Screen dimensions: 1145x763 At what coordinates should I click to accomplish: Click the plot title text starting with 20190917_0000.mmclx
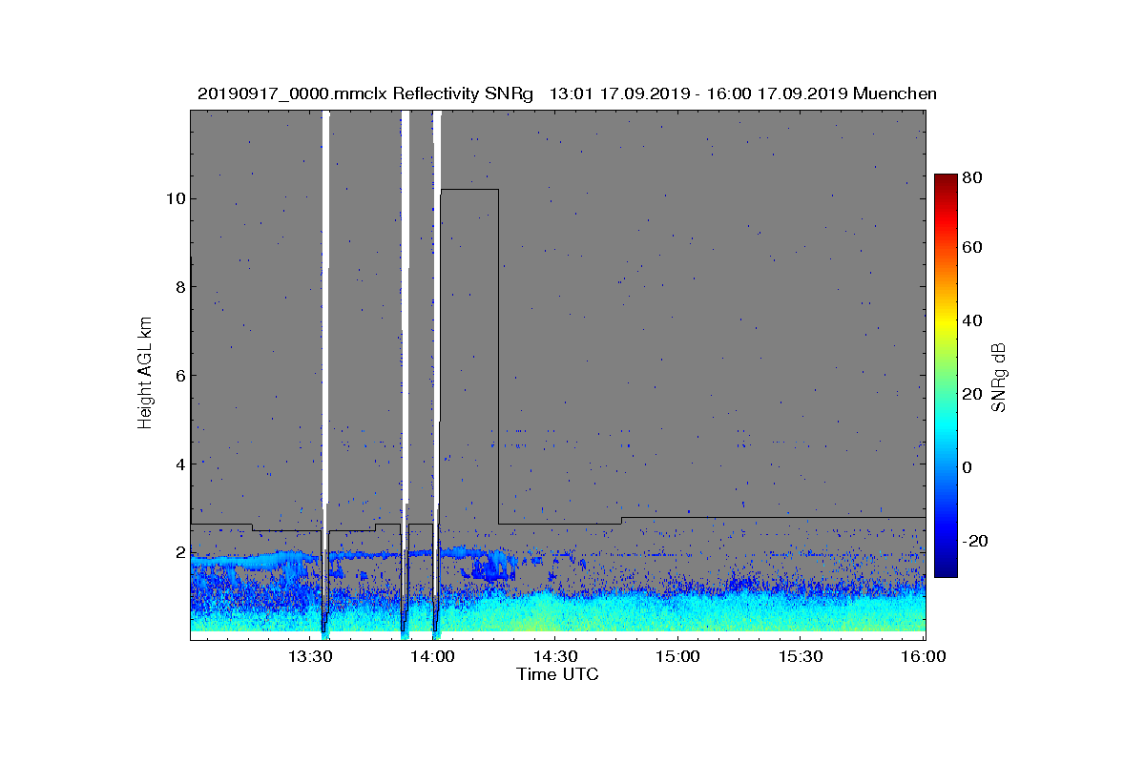[x=567, y=93]
